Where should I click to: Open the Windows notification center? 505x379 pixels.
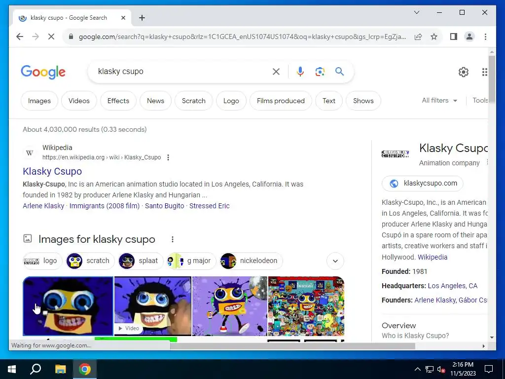click(x=489, y=369)
